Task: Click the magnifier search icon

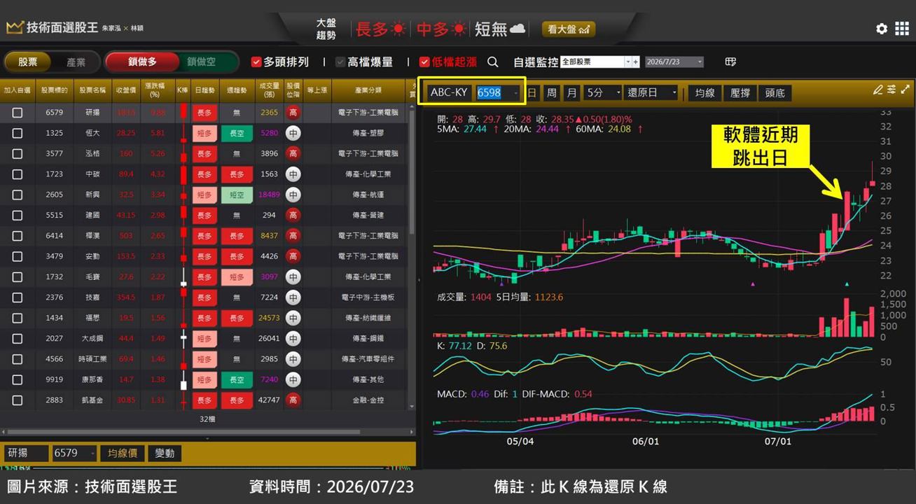Action: click(493, 62)
